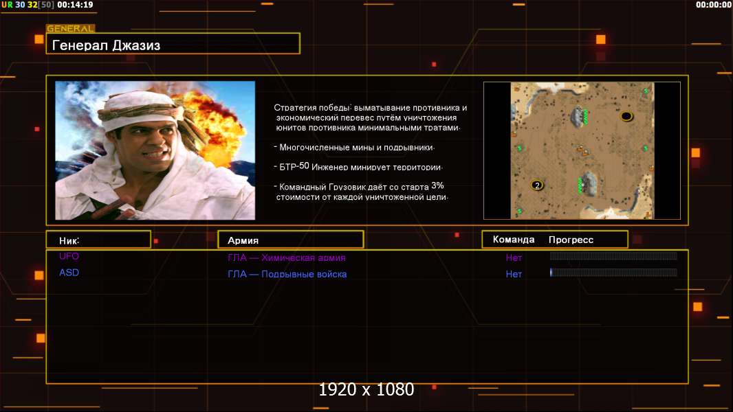Click green markers beside the lower gray rock

pos(580,184)
